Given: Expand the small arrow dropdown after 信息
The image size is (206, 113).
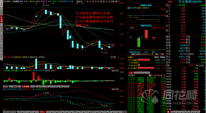Looking at the screenshot, I should (x=119, y=2).
